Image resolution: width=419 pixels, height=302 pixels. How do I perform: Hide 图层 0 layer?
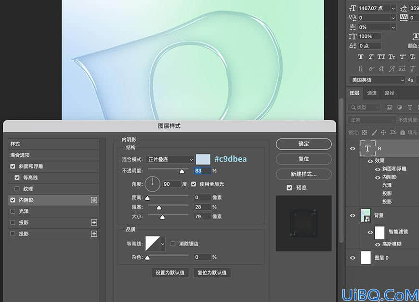click(353, 258)
